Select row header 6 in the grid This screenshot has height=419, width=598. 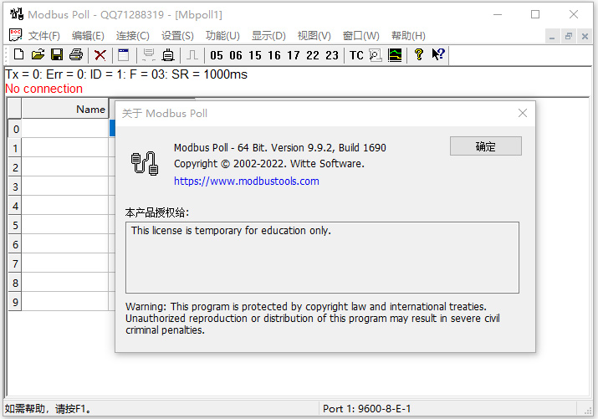coord(15,244)
